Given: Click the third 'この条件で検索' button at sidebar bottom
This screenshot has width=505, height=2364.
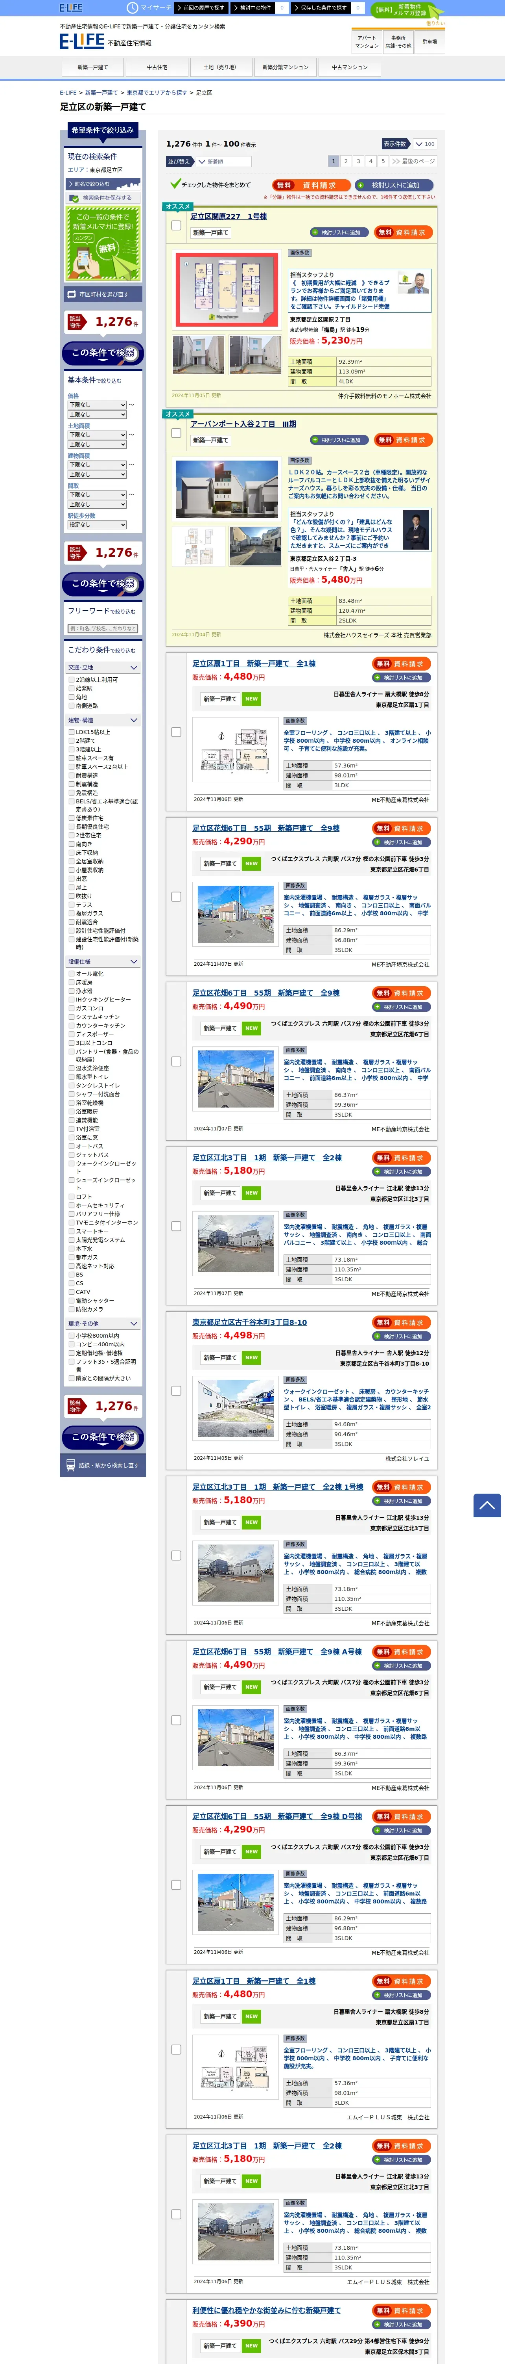Looking at the screenshot, I should tap(103, 1437).
